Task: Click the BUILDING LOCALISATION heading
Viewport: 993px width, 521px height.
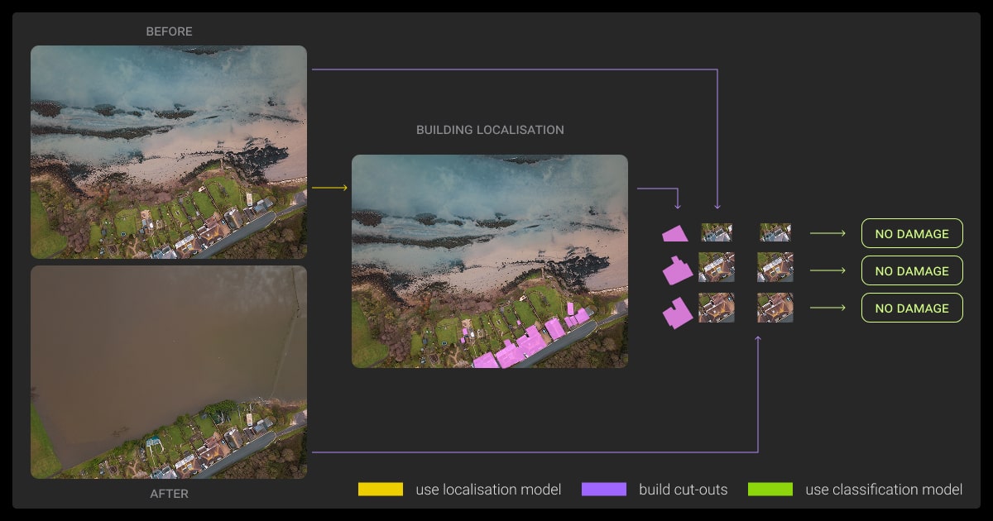Action: tap(491, 130)
